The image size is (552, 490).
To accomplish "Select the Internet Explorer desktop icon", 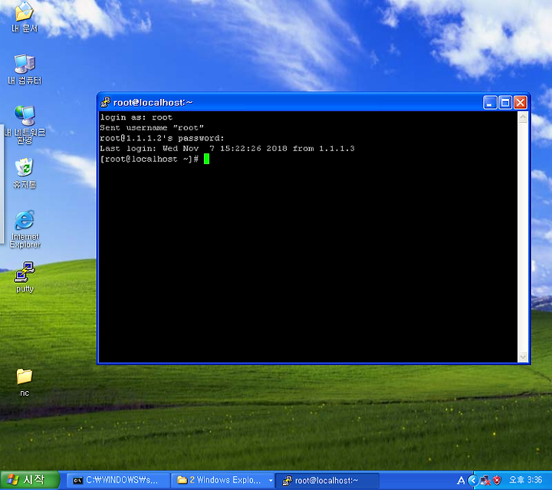I will (x=25, y=229).
